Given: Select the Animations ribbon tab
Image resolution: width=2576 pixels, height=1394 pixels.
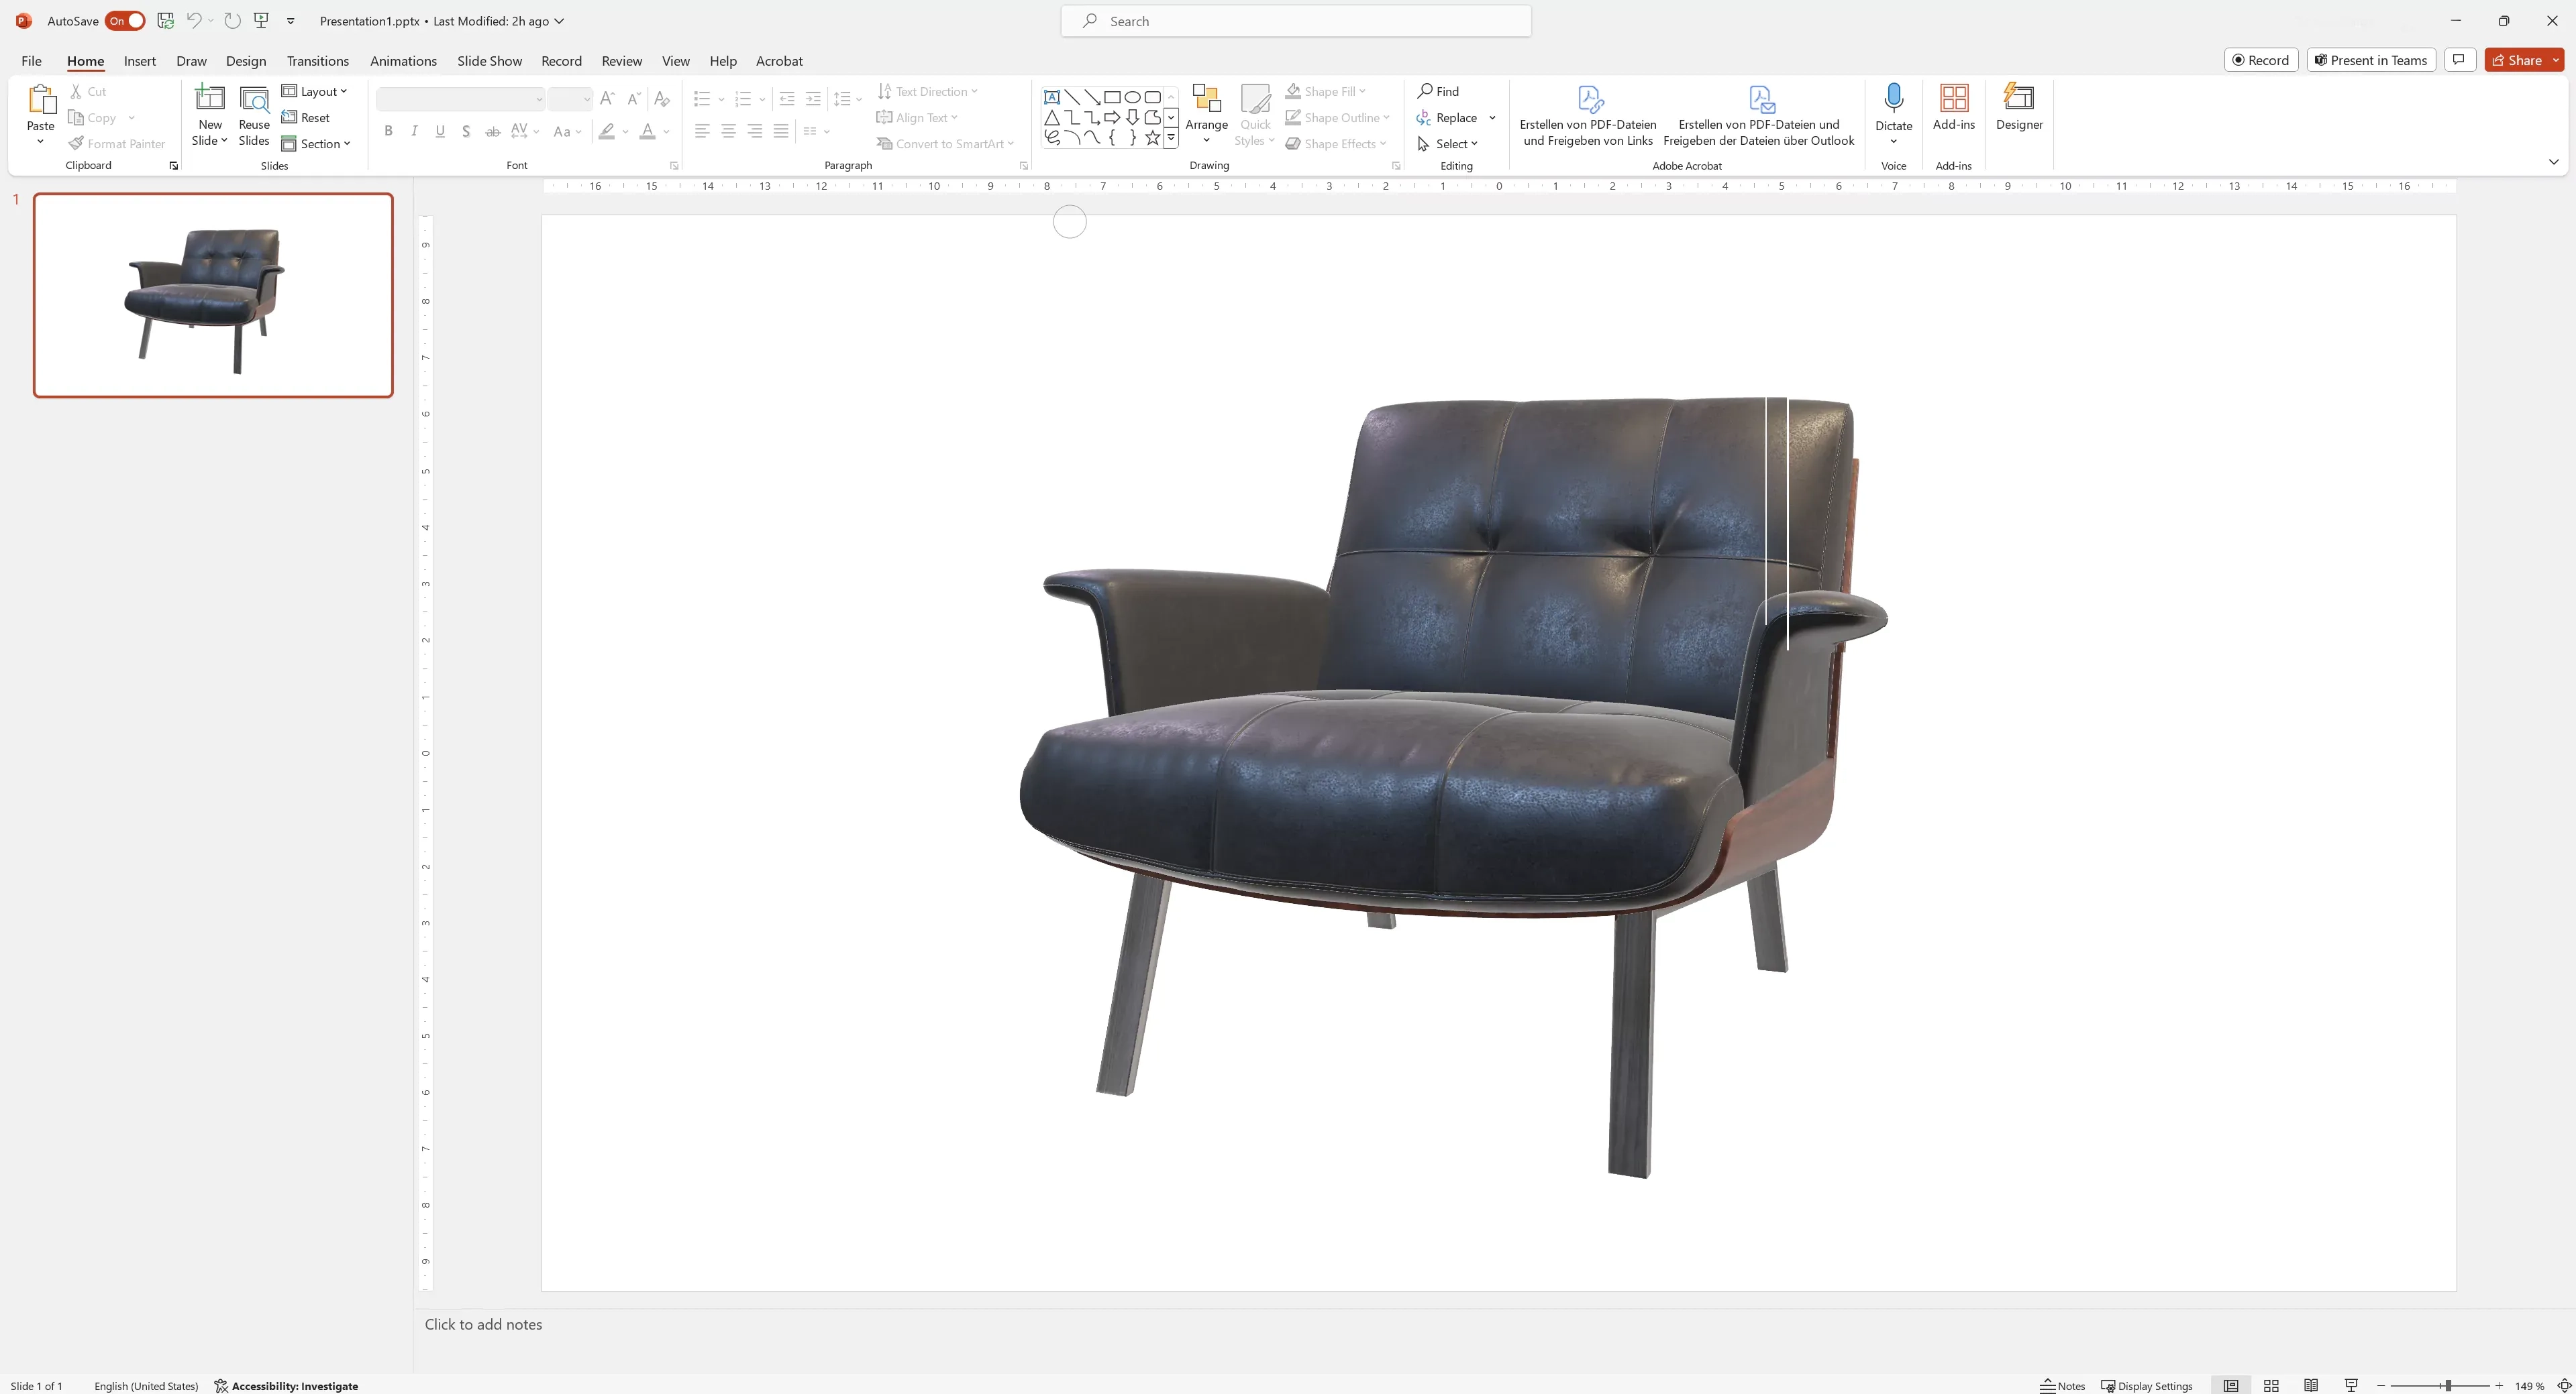Looking at the screenshot, I should (x=403, y=60).
